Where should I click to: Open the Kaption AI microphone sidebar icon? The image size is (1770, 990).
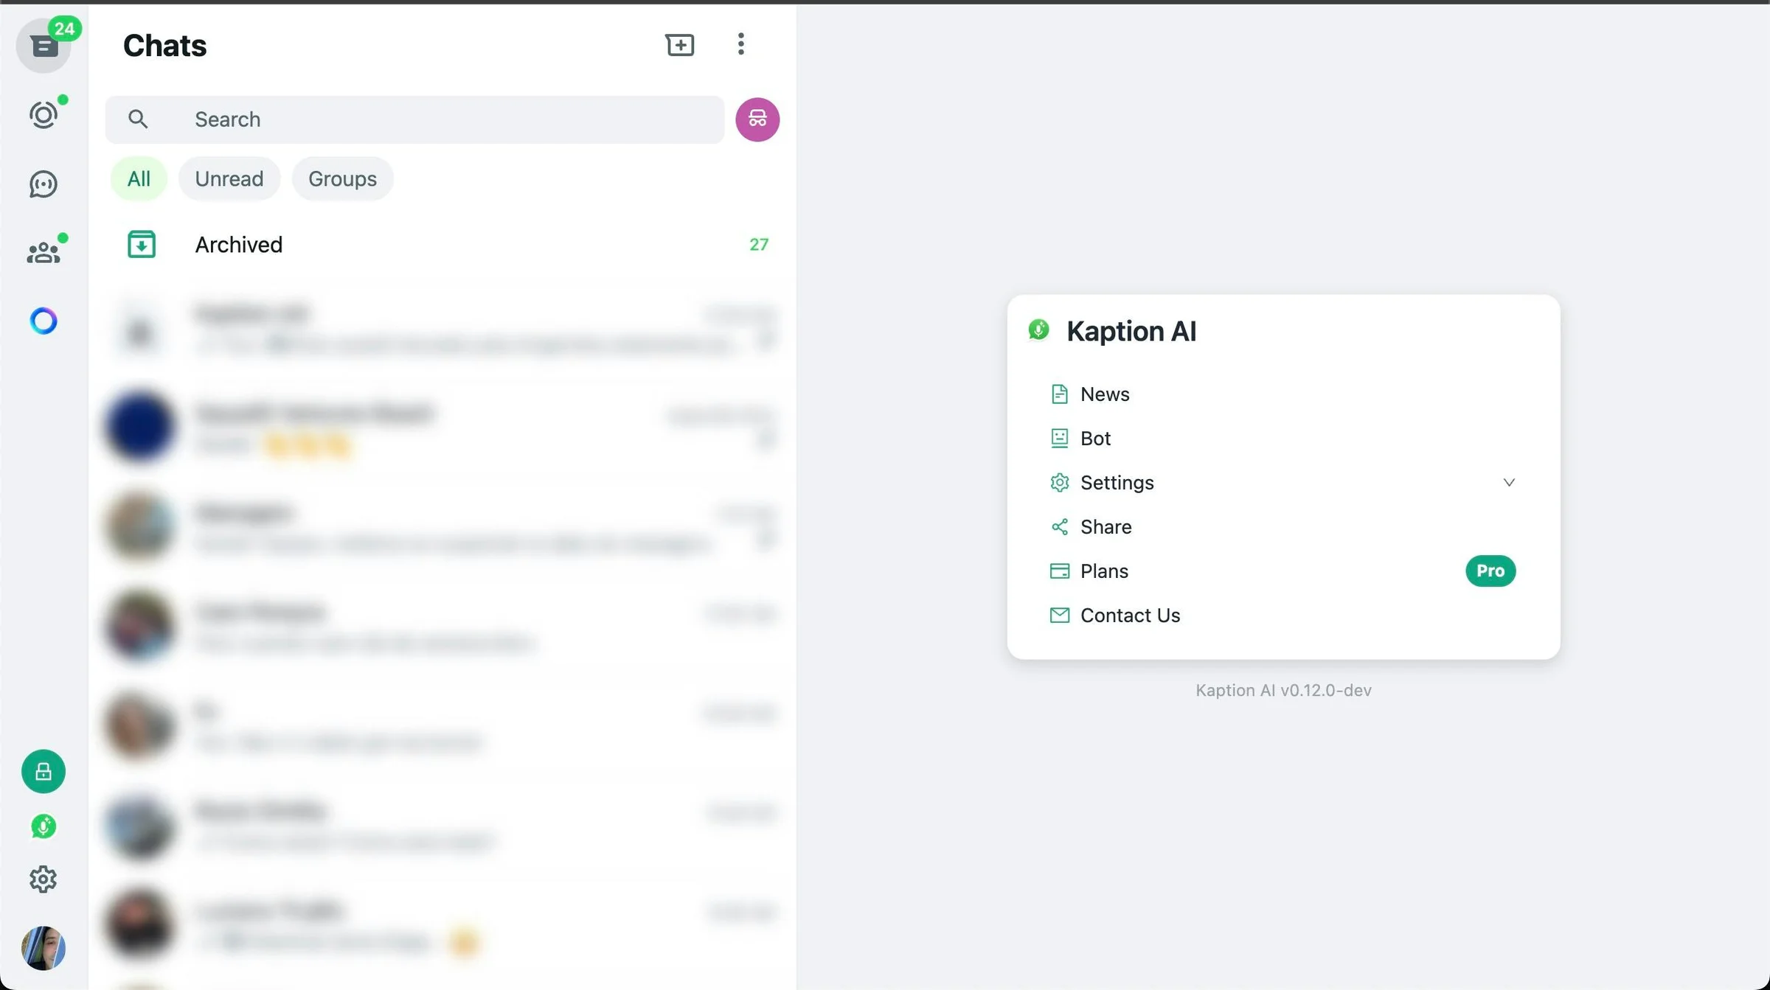point(44,826)
